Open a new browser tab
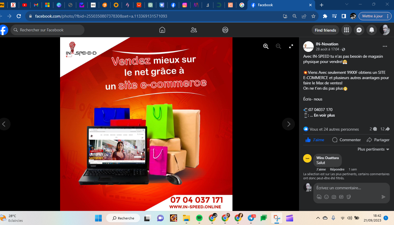 click(322, 5)
